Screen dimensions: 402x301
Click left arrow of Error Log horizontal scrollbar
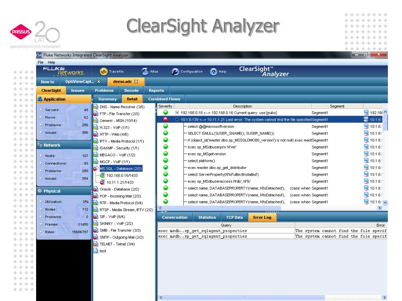point(161,297)
